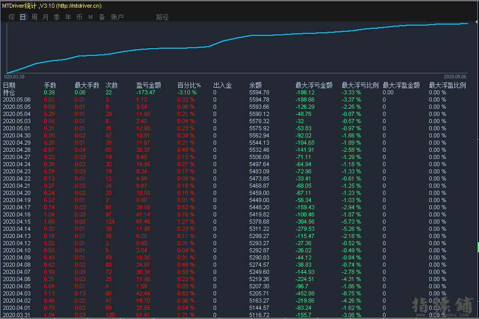This screenshot has height=319, width=479.
Task: Click the 余额 column header
Action: [x=255, y=86]
